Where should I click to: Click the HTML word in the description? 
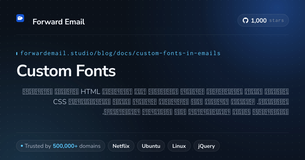pyautogui.click(x=90, y=91)
